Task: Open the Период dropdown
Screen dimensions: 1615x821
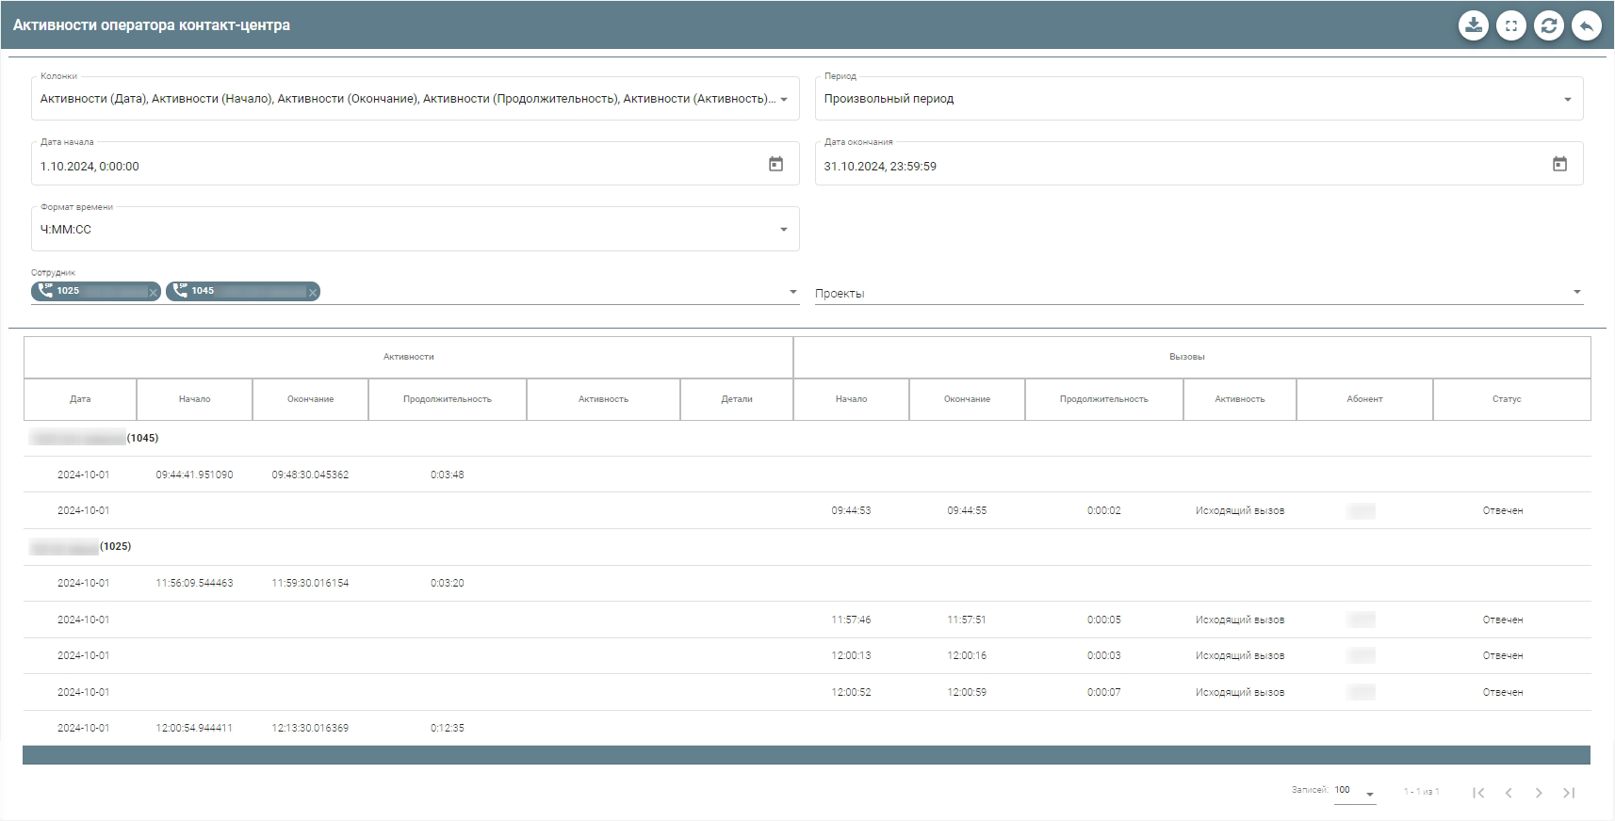Action: (1567, 100)
